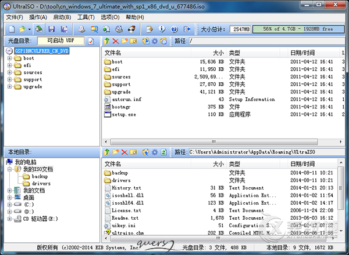The height and width of the screenshot is (255, 349).
Task: Open the 操作(A) menu
Action: (x=38, y=17)
